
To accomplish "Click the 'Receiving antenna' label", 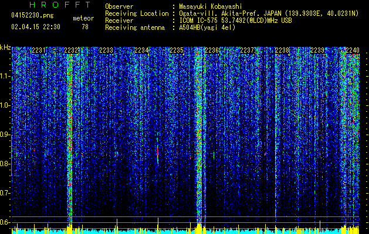I will (135, 27).
